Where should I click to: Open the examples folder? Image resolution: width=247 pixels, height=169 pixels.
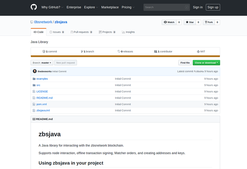click(x=42, y=79)
